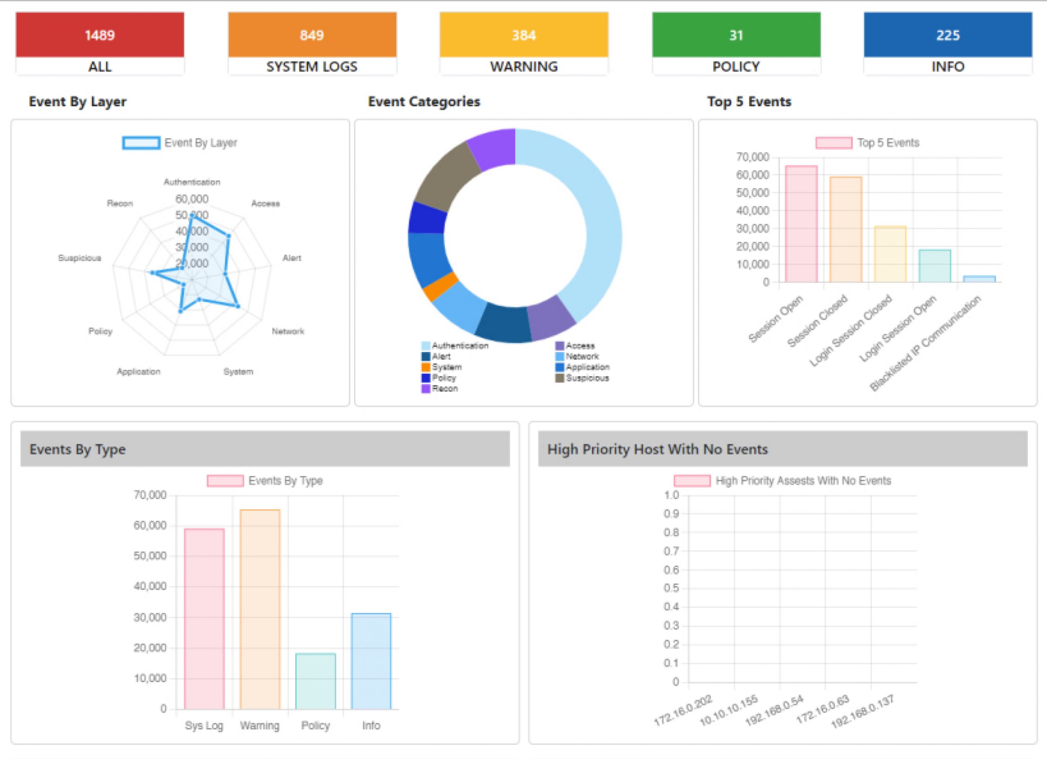Toggle the Event By Layer radar legend
This screenshot has height=759, width=1047.
pos(180,143)
